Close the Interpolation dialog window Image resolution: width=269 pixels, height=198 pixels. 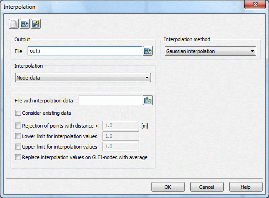coord(255,5)
